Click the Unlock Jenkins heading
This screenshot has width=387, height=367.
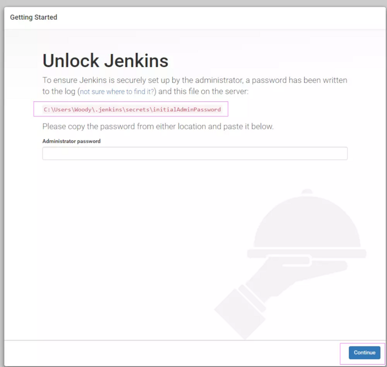coord(105,61)
